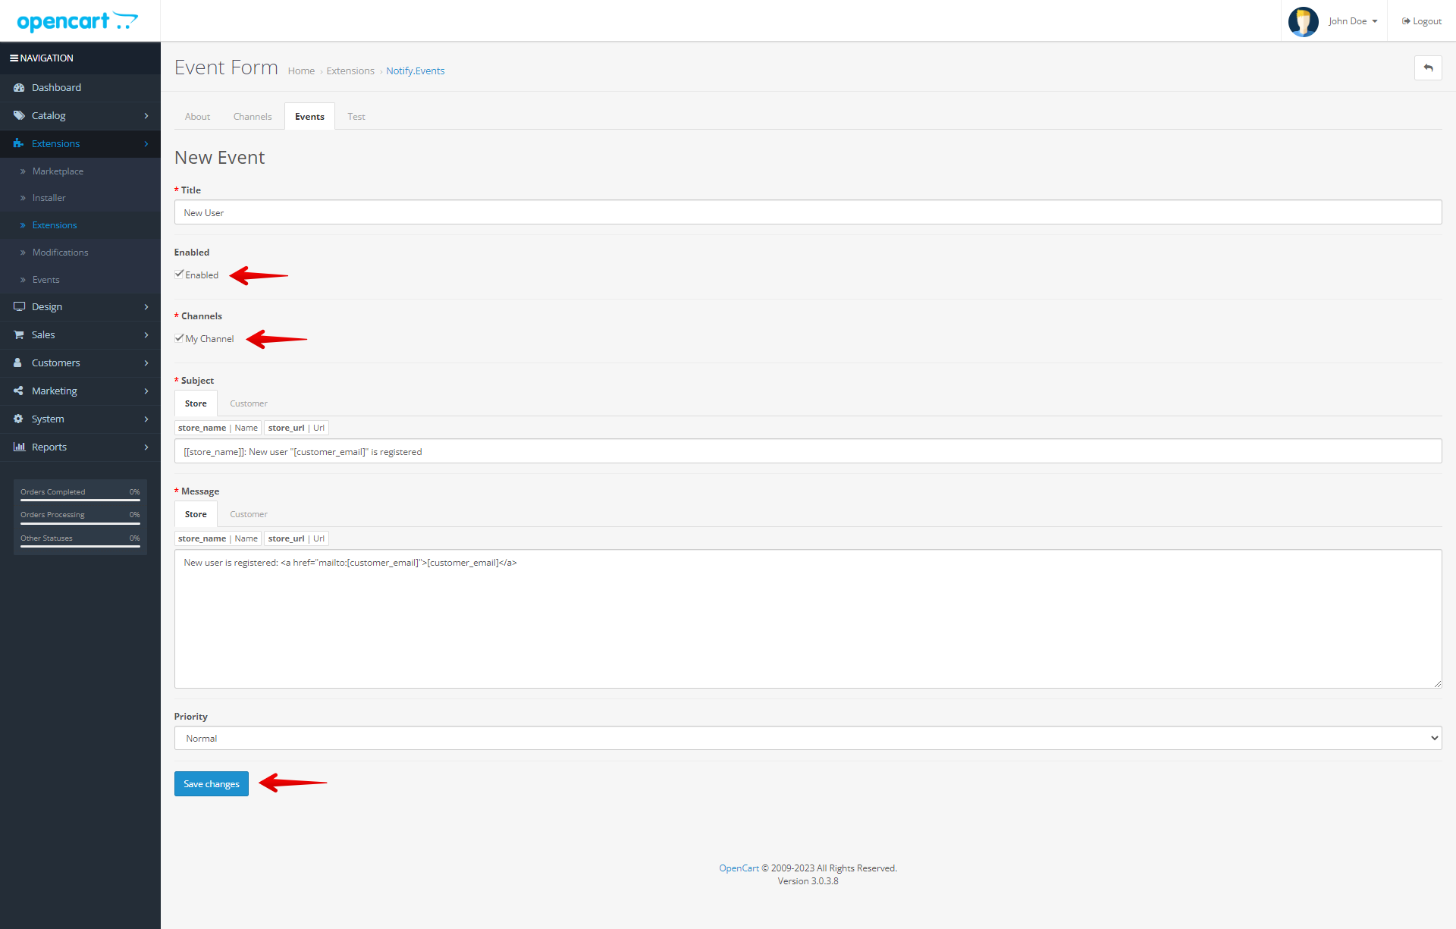Click the Reports icon in sidebar
Viewport: 1456px width, 929px height.
pyautogui.click(x=19, y=446)
